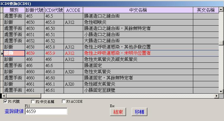This screenshot has height=121, width=224.
Task: Click the 英文名稱 column header
Action: (x=206, y=10)
